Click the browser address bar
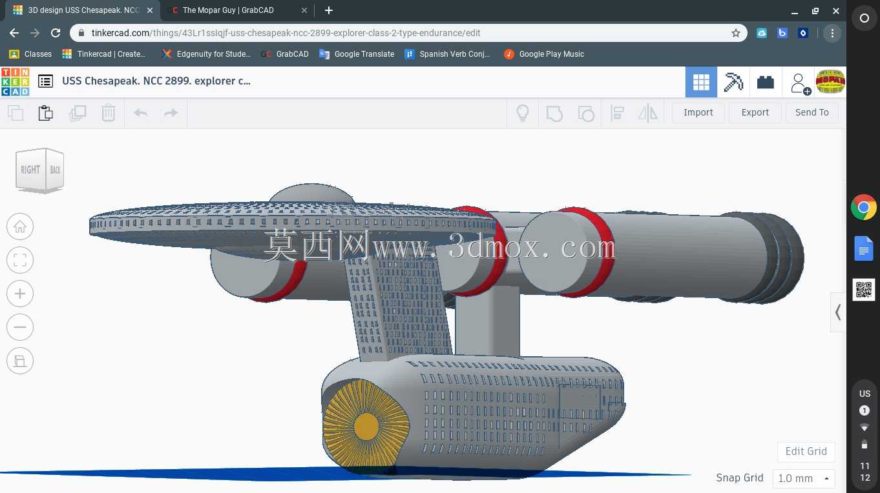Viewport: 880px width, 493px height. [407, 33]
